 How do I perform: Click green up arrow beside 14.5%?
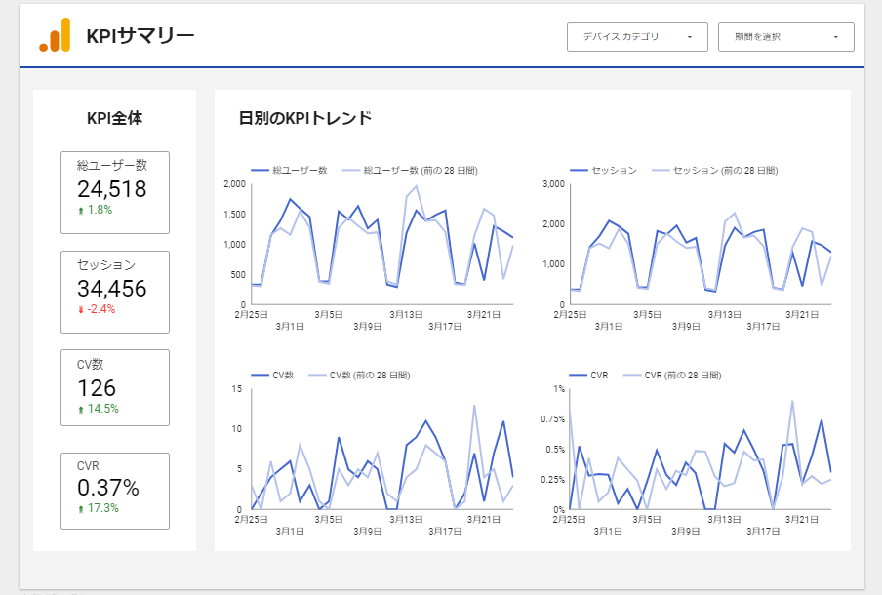[x=80, y=410]
